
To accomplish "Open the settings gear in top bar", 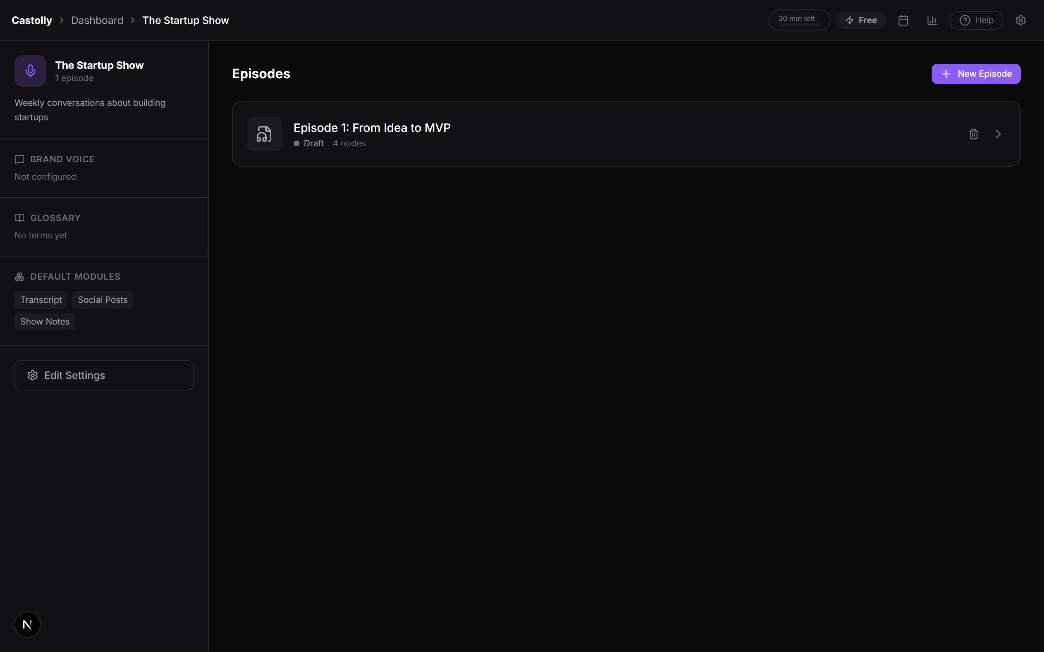I will click(1020, 20).
